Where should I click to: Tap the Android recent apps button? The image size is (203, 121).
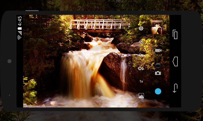click(175, 34)
